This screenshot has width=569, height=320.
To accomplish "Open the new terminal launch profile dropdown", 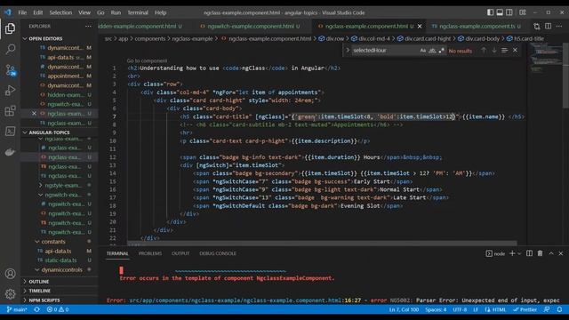I will coord(519,253).
